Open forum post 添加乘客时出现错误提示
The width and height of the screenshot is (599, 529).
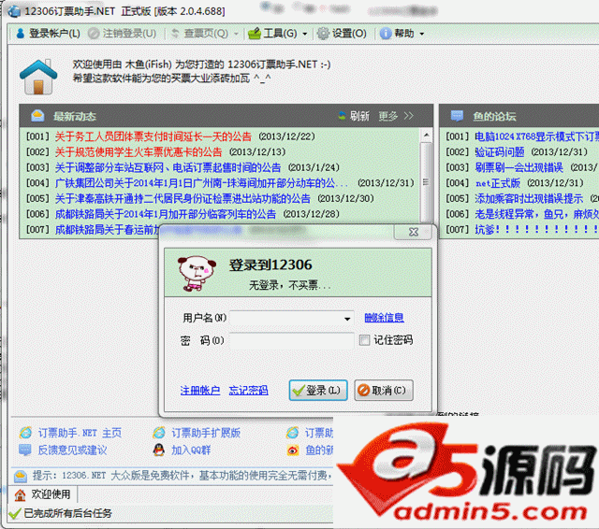coord(529,198)
